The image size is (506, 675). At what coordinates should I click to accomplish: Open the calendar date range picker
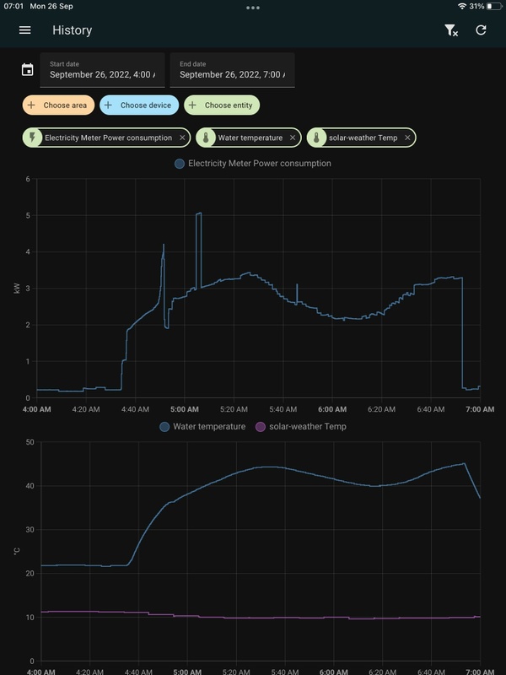28,69
